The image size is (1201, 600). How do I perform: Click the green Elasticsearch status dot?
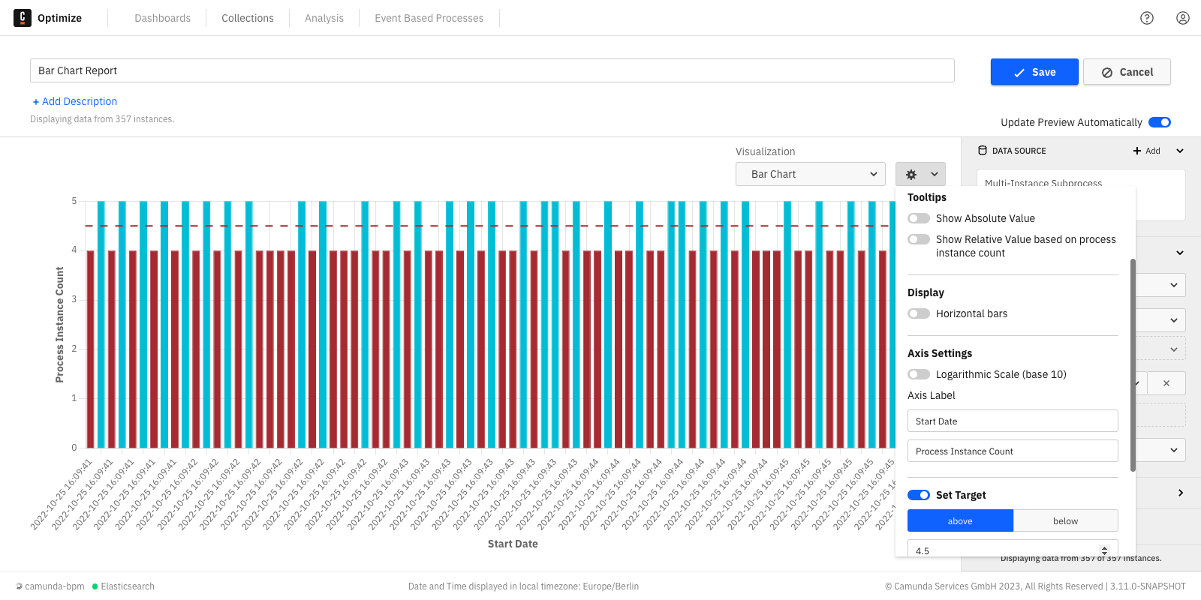(95, 586)
